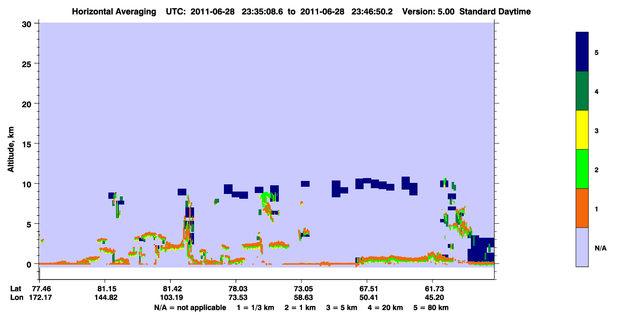
Task: Click the 'Lon' row label
Action: pos(16,297)
